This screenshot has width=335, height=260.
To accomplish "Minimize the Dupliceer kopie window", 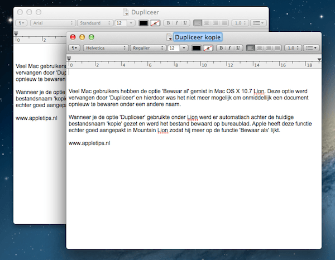I will point(82,37).
